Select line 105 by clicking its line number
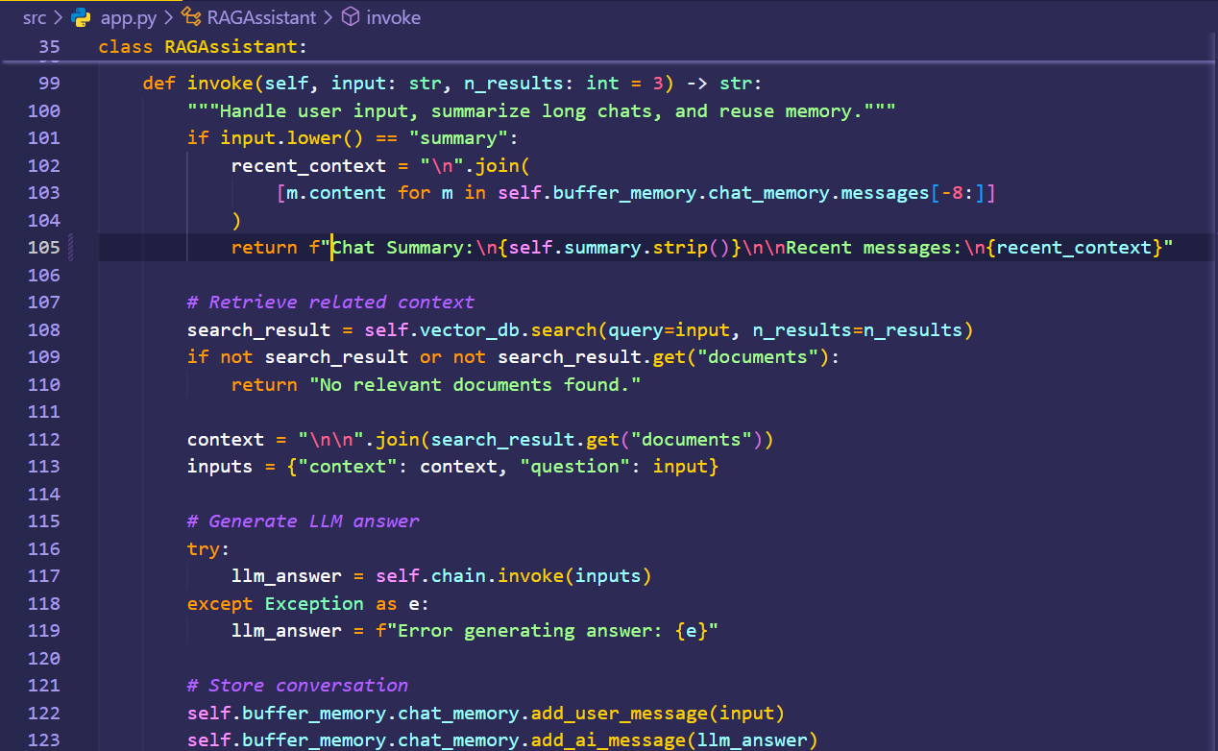The height and width of the screenshot is (751, 1218). (x=44, y=247)
